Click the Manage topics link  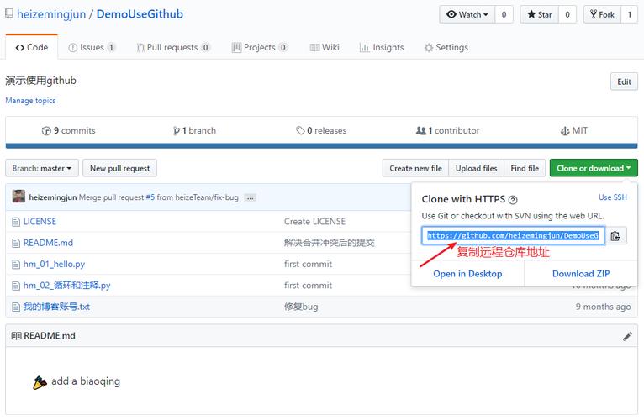click(30, 101)
